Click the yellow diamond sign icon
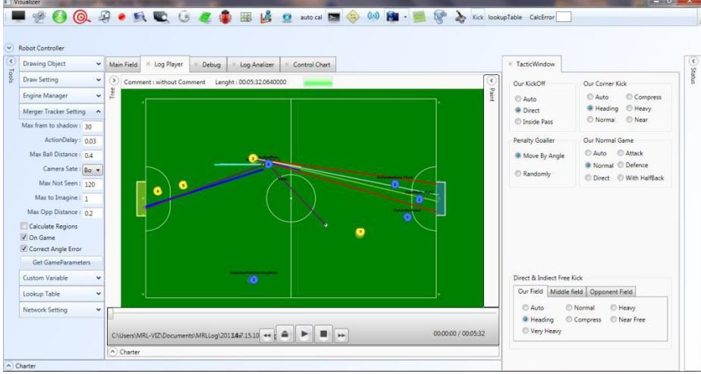The height and width of the screenshot is (374, 701). pyautogui.click(x=354, y=17)
